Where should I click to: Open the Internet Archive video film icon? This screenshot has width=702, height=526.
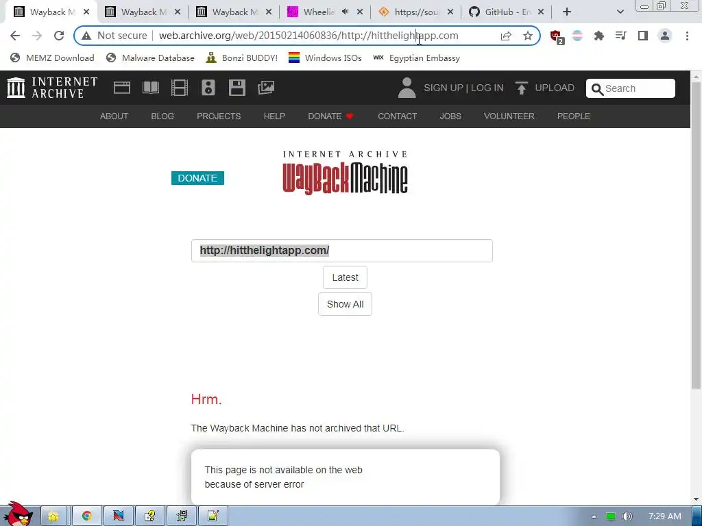(x=180, y=88)
